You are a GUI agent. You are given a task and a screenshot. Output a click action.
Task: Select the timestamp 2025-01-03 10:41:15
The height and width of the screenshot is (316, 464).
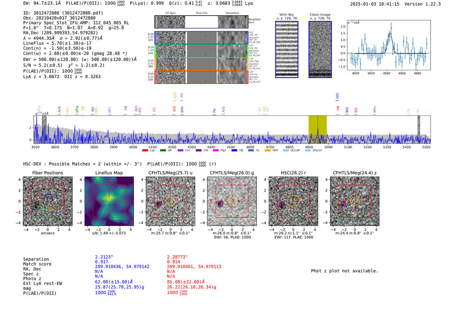[375, 4]
